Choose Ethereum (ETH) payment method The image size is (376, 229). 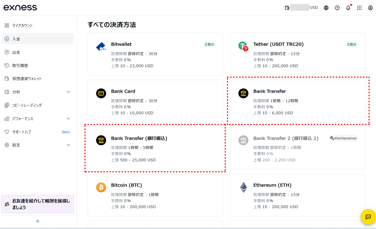pos(298,195)
